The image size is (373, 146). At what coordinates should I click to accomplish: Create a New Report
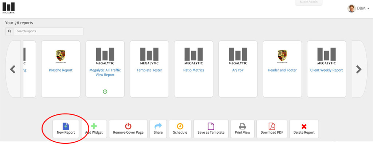(x=66, y=129)
